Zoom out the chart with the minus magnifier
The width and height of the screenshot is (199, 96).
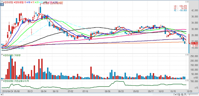tap(179, 94)
